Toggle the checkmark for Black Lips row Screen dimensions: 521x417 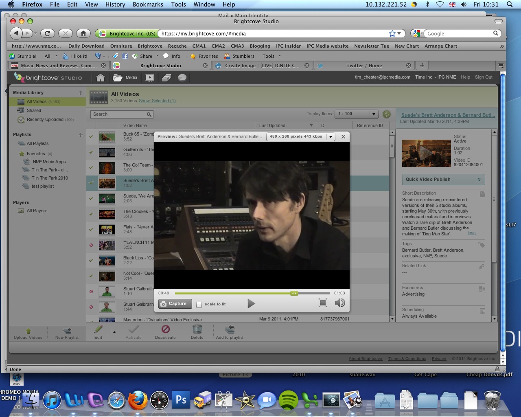point(91,261)
